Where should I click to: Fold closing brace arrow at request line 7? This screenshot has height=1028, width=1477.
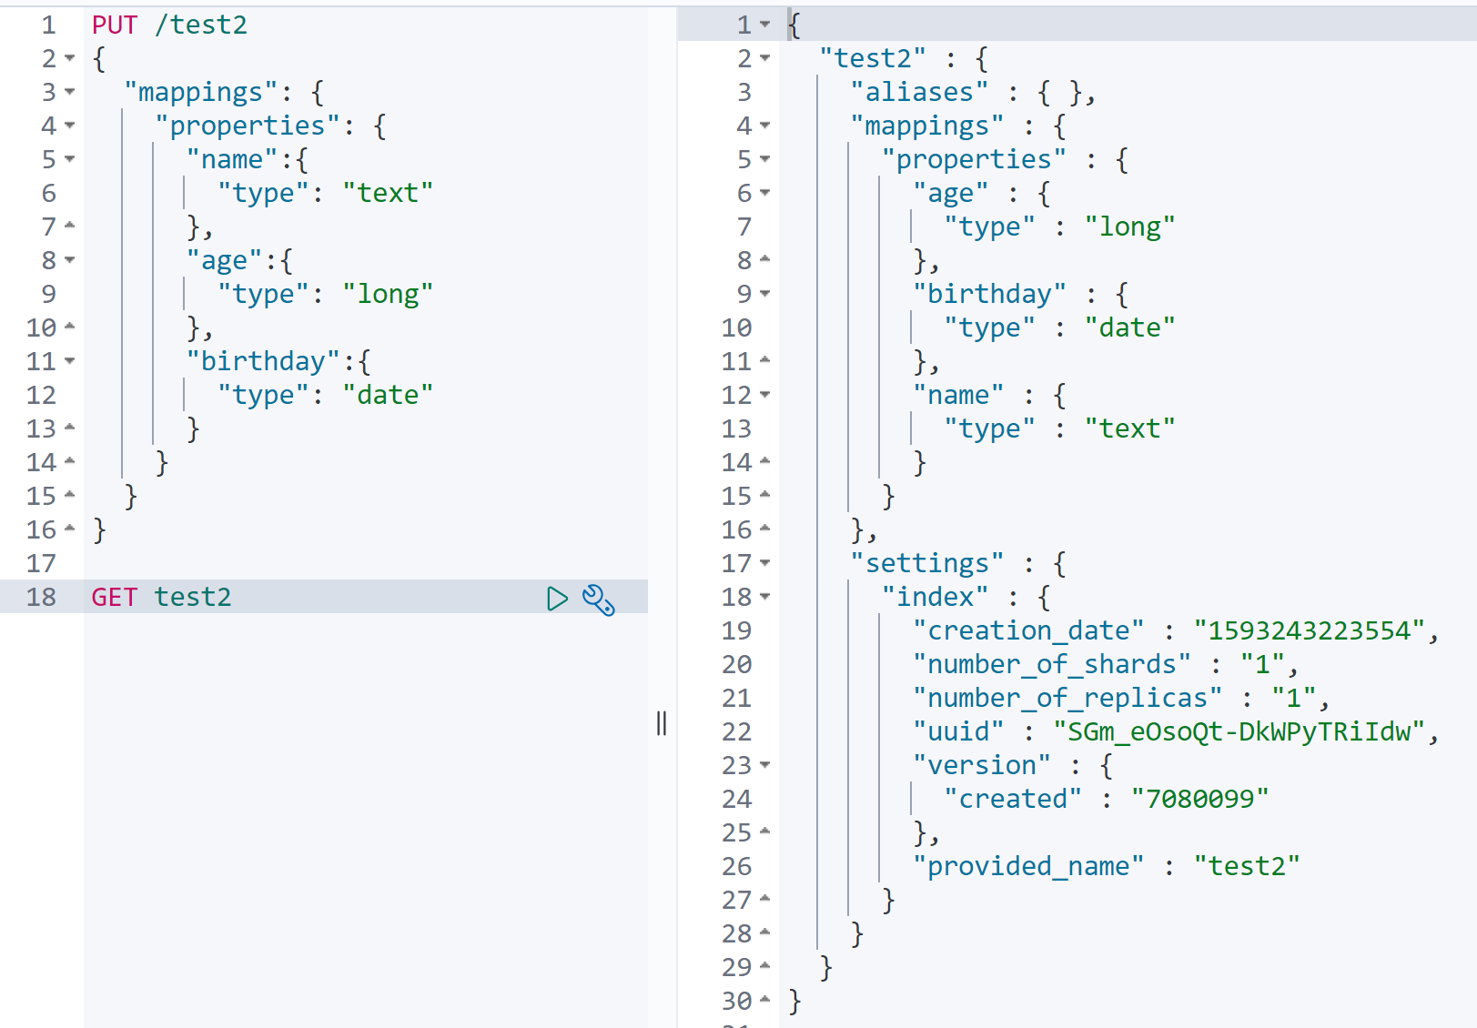click(x=70, y=226)
